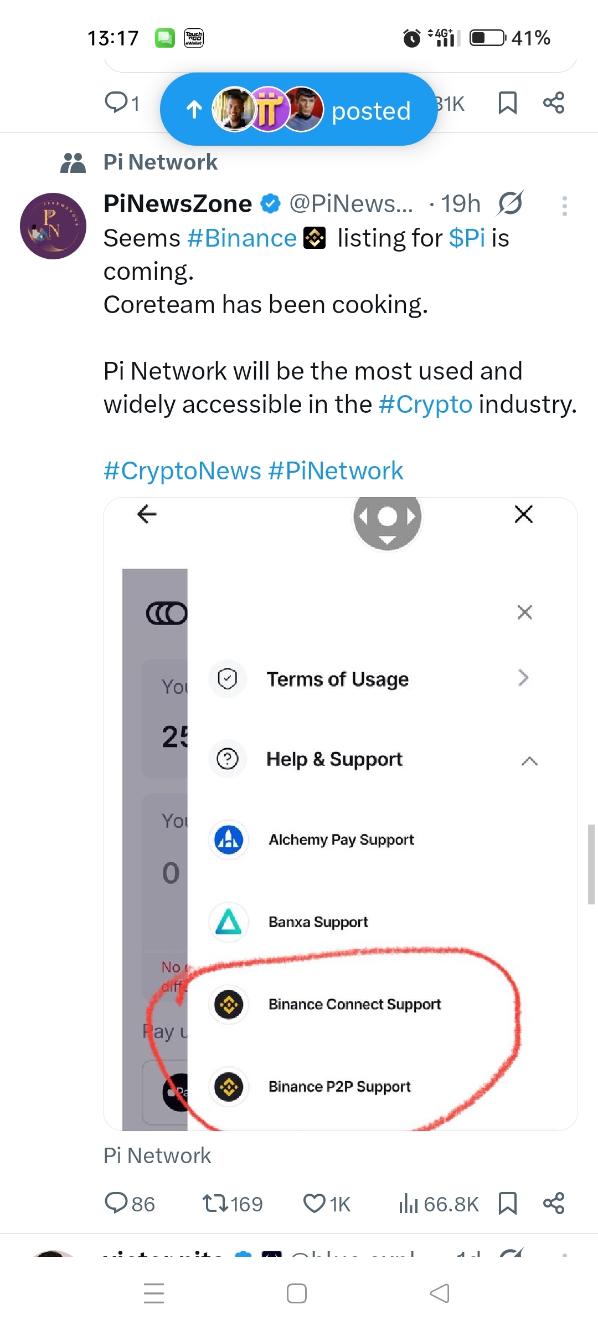This screenshot has height=1330, width=598.
Task: Open the Grok icon beside 19h
Action: coord(510,203)
